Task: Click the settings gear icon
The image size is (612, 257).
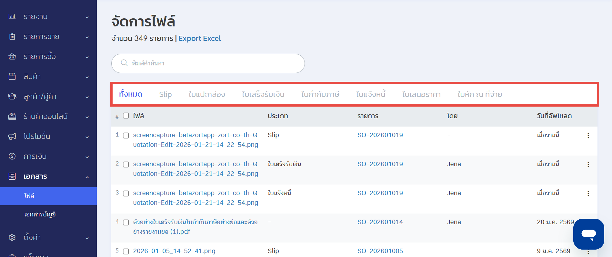Action: [12, 237]
